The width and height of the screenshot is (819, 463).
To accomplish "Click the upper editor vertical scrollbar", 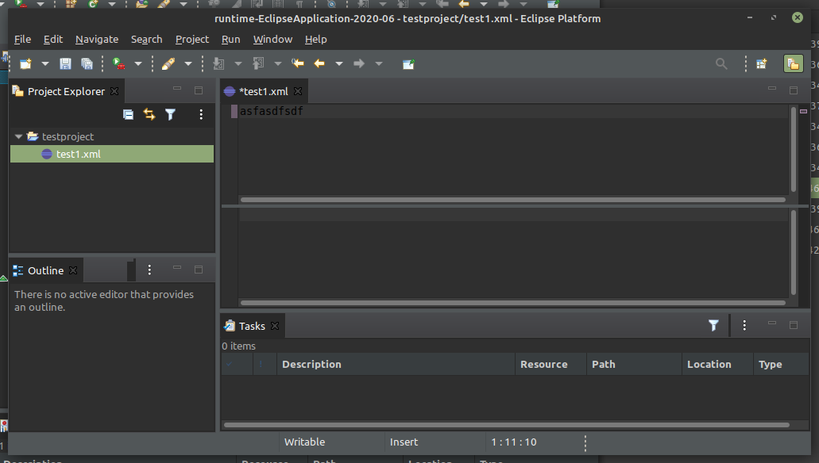I will 794,150.
